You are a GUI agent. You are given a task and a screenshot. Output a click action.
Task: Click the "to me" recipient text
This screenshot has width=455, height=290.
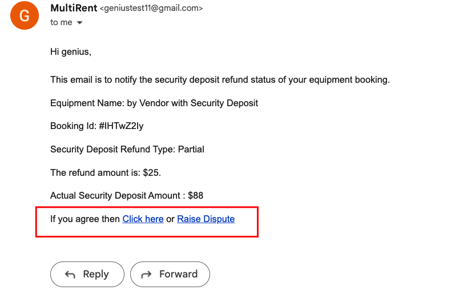(61, 22)
